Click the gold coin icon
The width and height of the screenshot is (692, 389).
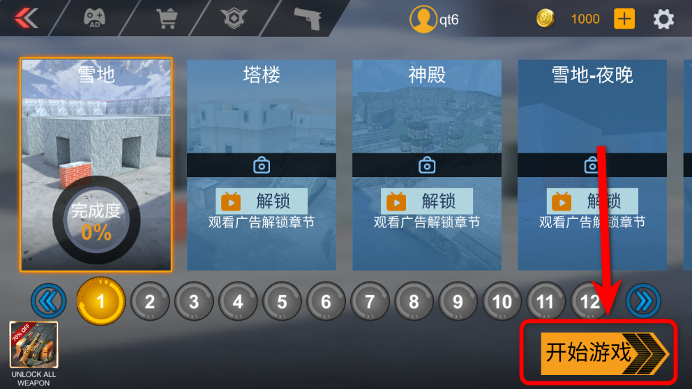(x=546, y=19)
